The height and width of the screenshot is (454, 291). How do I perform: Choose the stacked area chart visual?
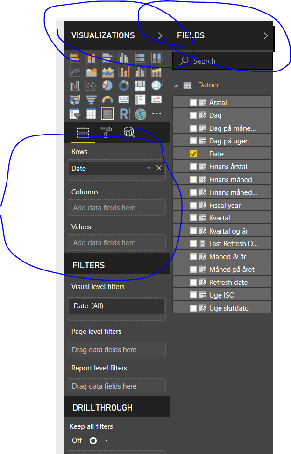click(x=107, y=71)
